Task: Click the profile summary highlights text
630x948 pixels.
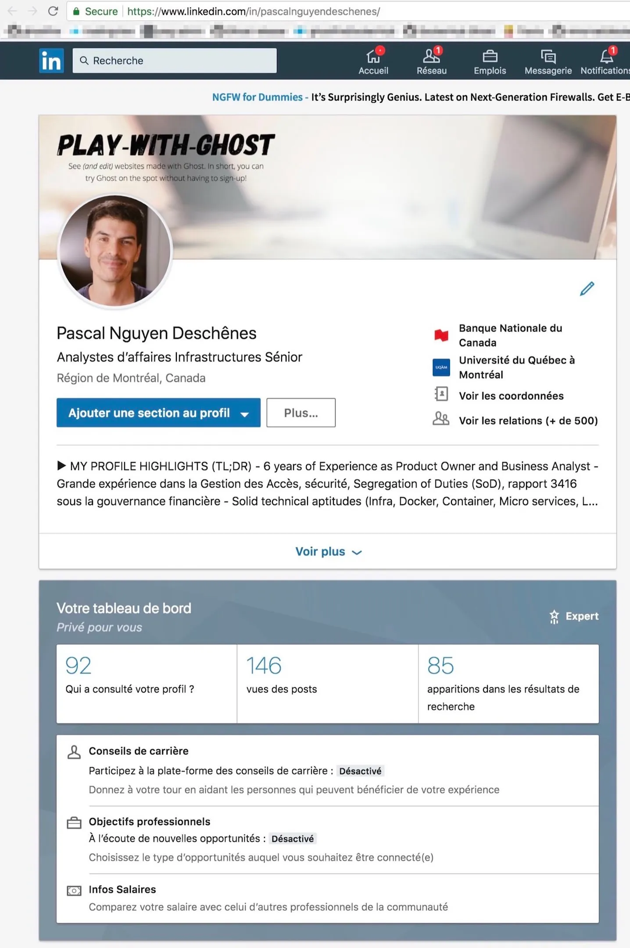Action: click(328, 484)
